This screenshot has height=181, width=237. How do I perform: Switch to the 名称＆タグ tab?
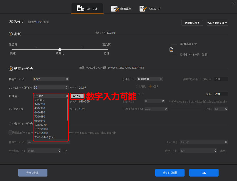(150, 8)
